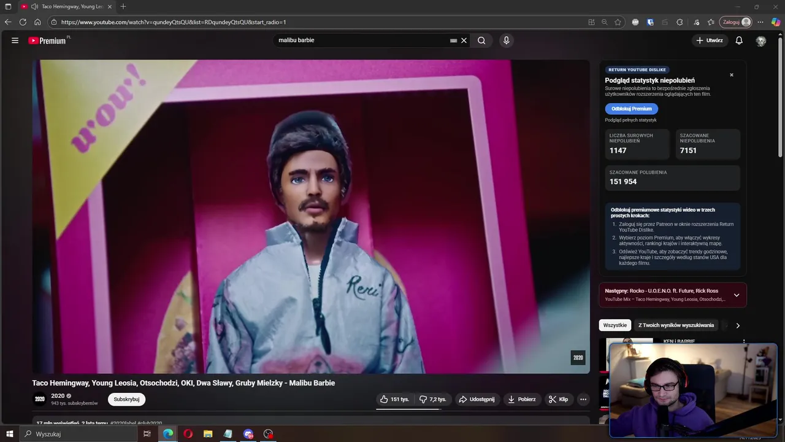Add this page to favorites star
Image resolution: width=785 pixels, height=442 pixels.
[618, 22]
